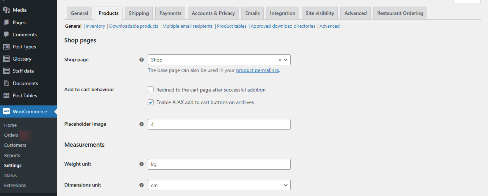Click the Media library icon
Viewport: 488px width, 196px height.
pyautogui.click(x=7, y=10)
